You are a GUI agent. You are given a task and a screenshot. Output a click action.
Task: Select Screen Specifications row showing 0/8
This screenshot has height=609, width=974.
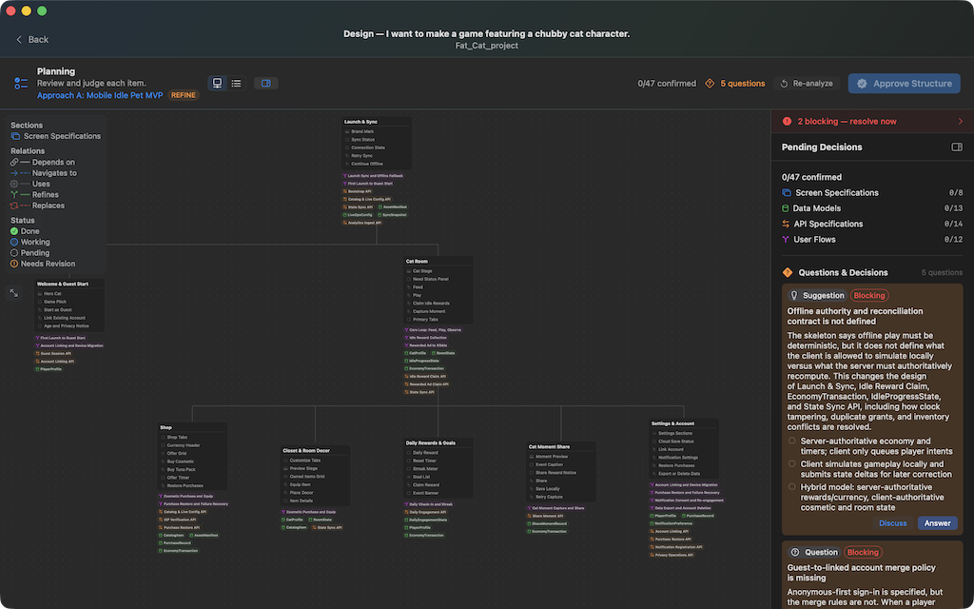point(872,192)
